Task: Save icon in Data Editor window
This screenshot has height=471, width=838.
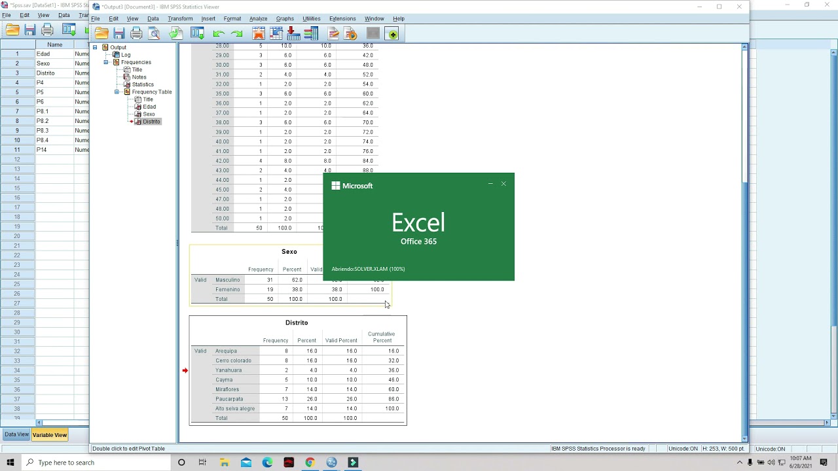Action: [x=30, y=29]
